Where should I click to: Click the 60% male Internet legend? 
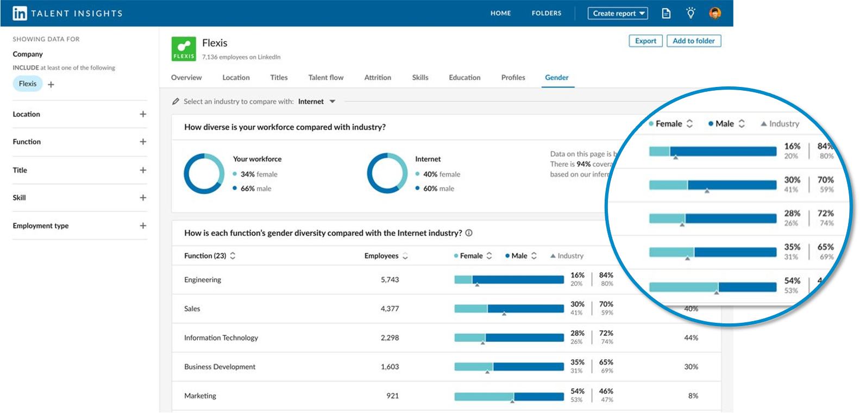click(x=435, y=189)
